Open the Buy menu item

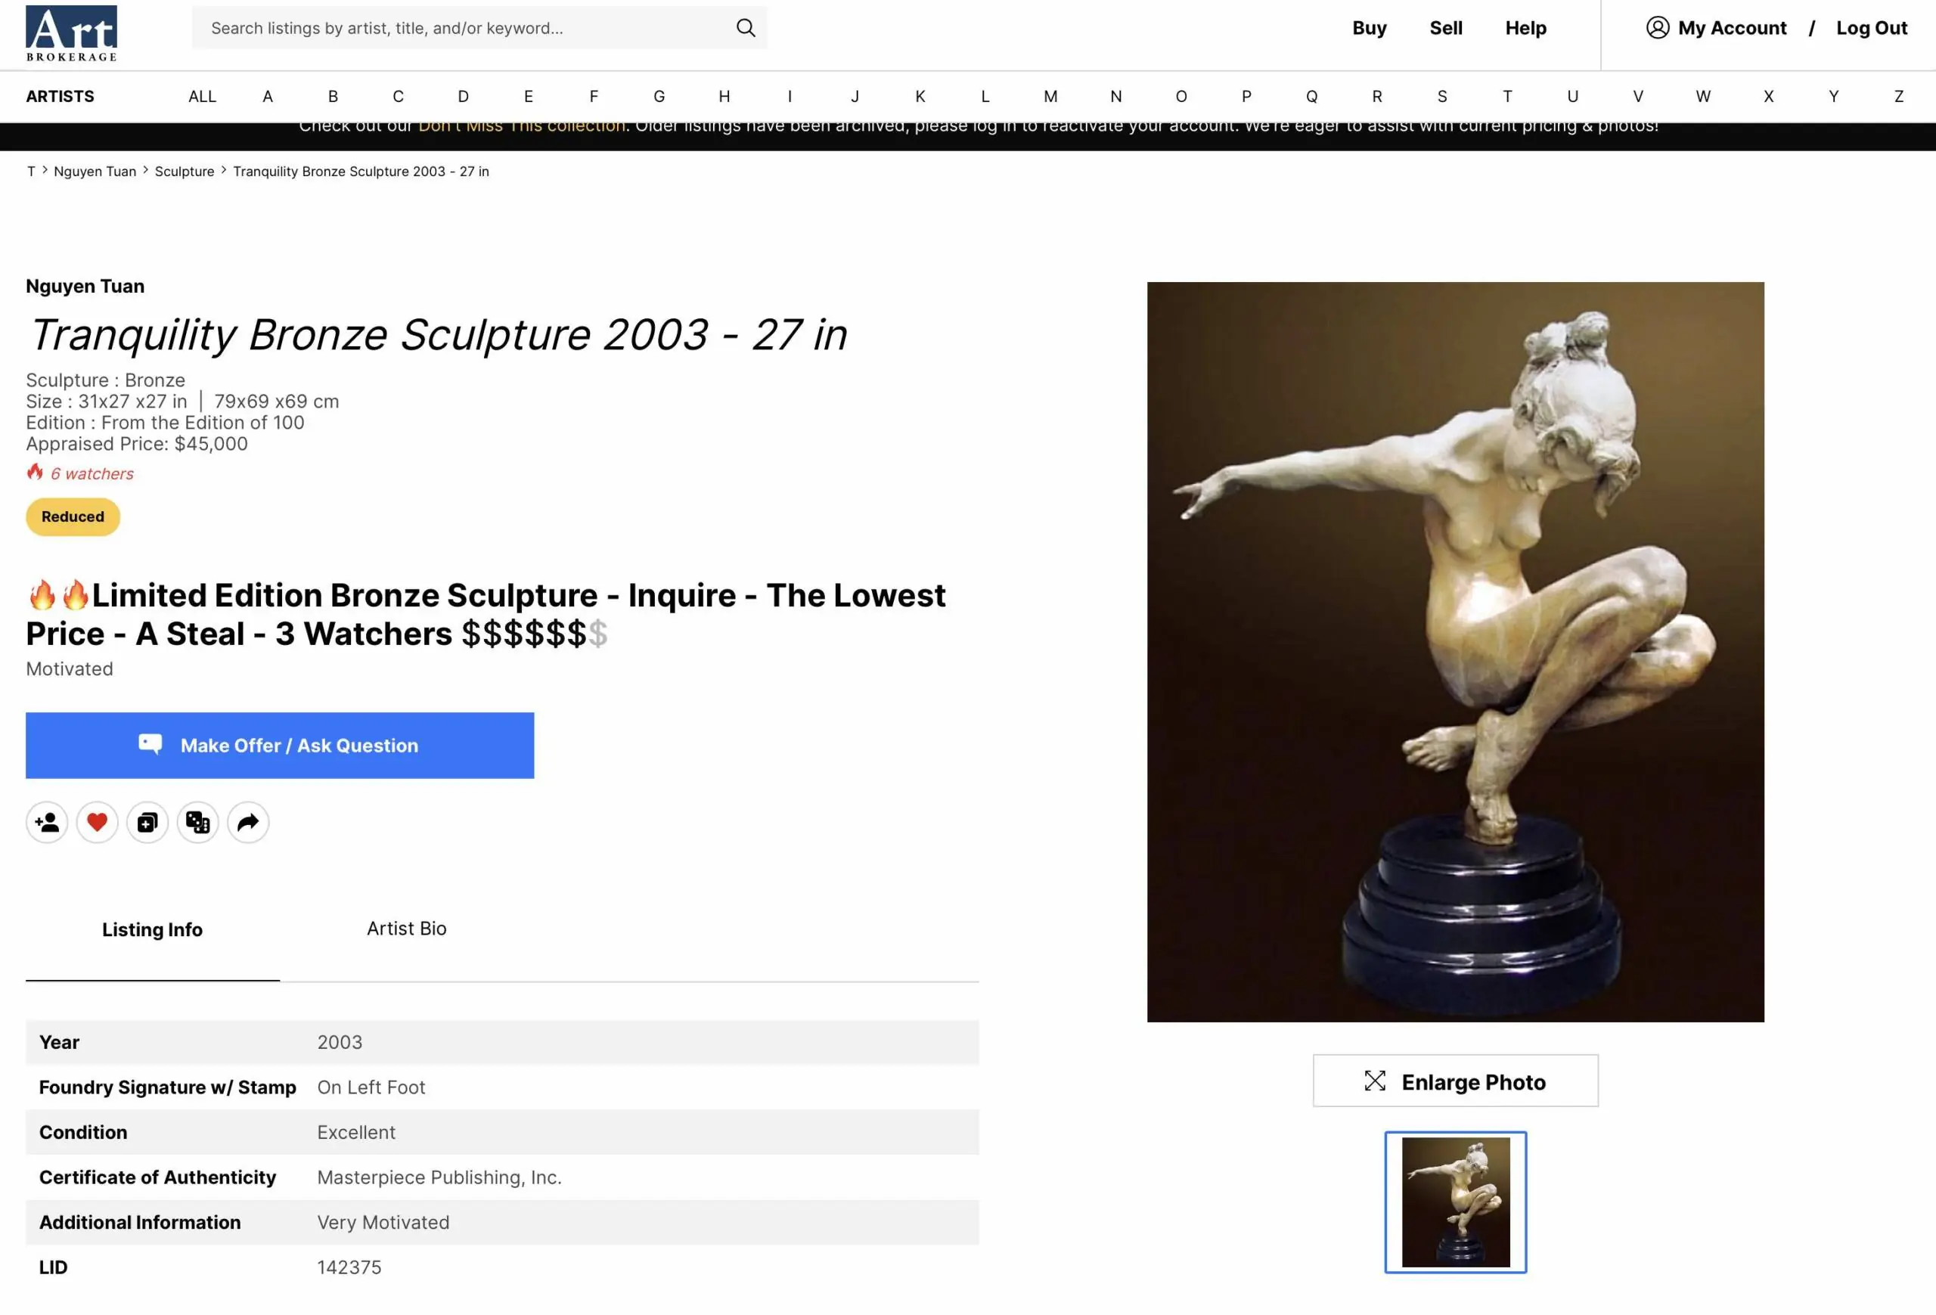pos(1369,28)
